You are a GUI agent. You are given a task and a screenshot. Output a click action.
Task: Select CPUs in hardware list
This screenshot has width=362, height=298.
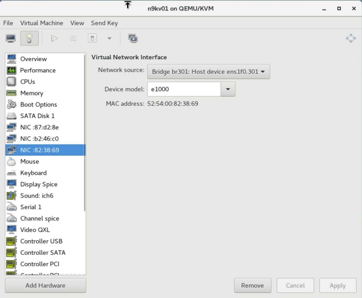coord(45,82)
